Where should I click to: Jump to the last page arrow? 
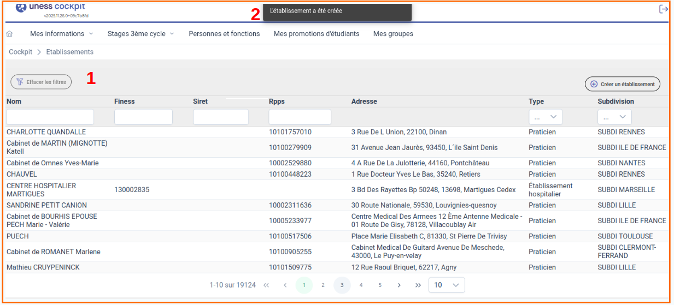coord(418,285)
